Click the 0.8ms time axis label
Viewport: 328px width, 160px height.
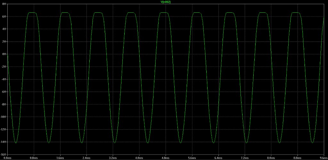34,158
